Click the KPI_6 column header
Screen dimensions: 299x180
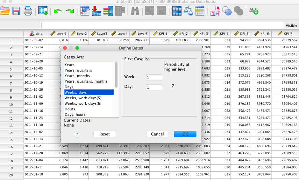261,34
